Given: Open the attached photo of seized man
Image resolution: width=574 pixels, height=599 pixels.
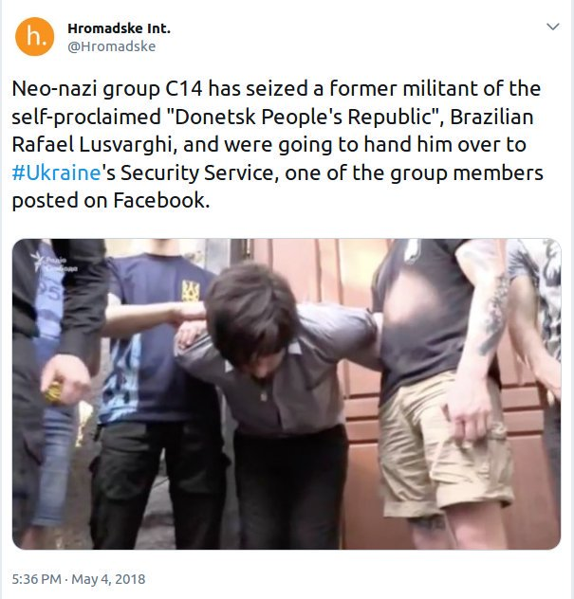Looking at the screenshot, I should pos(287,394).
